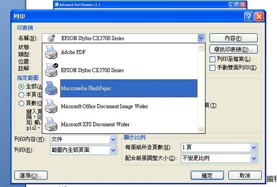Expand the 配合紙張調整大小 dropdown

click(x=219, y=158)
